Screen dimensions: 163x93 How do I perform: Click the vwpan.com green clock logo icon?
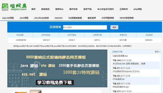coord(5,7)
